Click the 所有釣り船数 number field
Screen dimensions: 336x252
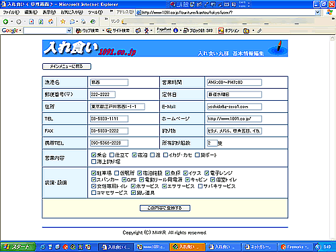pyautogui.click(x=212, y=143)
